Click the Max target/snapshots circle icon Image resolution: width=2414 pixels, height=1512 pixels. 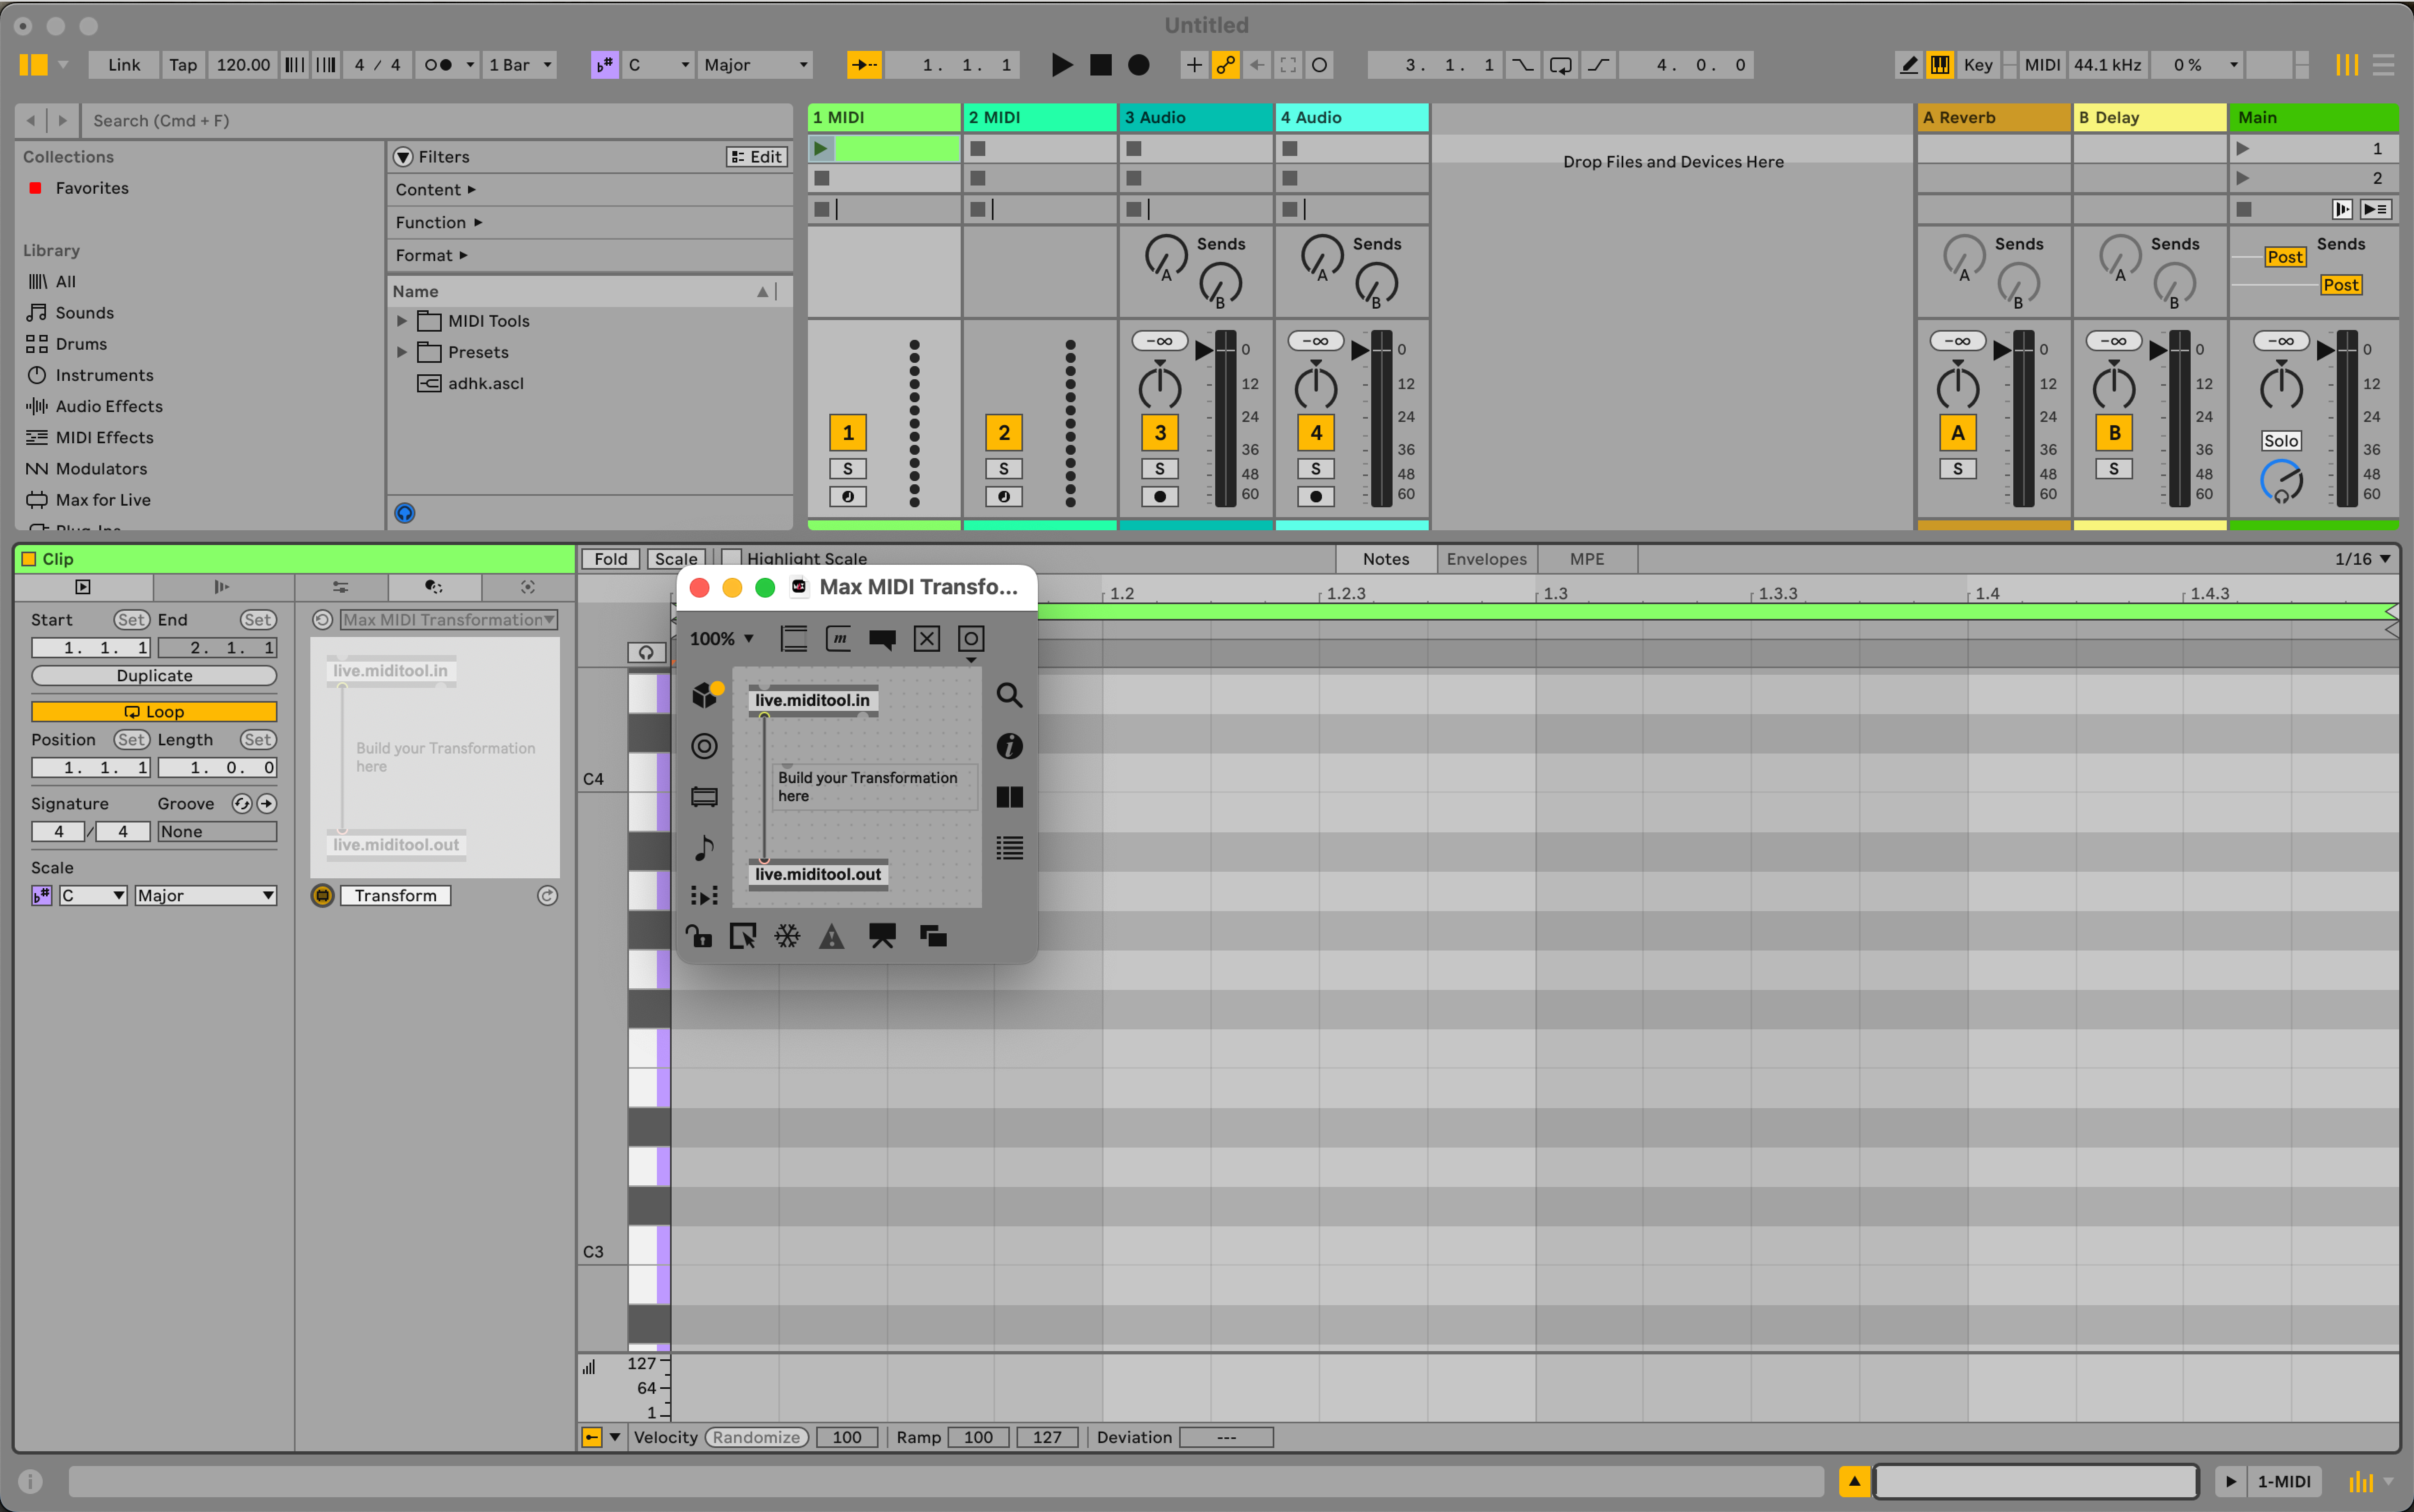[x=704, y=746]
